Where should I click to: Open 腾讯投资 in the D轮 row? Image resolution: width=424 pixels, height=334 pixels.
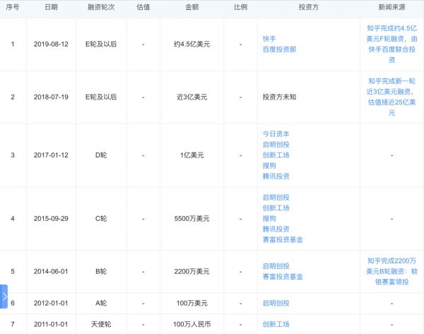coord(276,176)
